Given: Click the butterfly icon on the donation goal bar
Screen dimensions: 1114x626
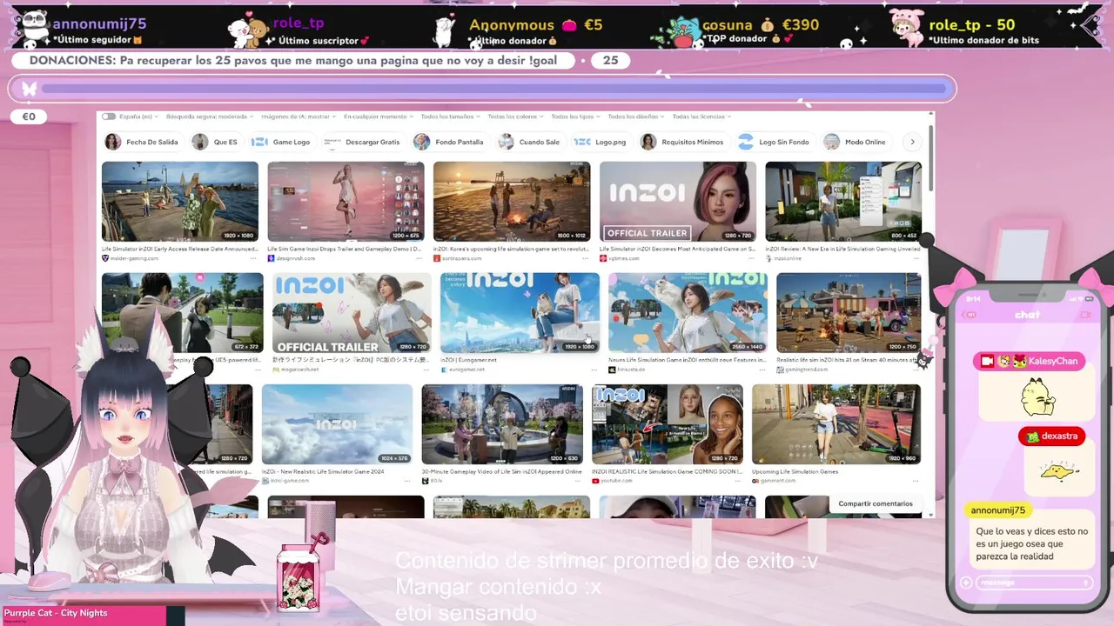Looking at the screenshot, I should [30, 89].
